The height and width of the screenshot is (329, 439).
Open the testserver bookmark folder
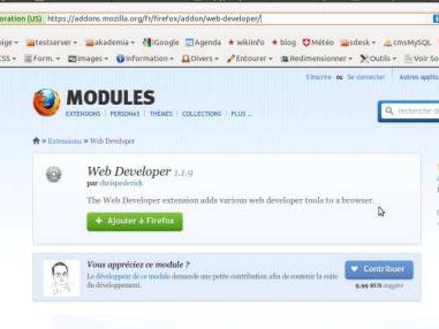pos(51,43)
